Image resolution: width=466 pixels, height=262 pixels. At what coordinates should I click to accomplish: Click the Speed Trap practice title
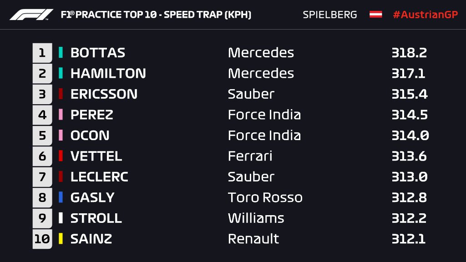(156, 15)
